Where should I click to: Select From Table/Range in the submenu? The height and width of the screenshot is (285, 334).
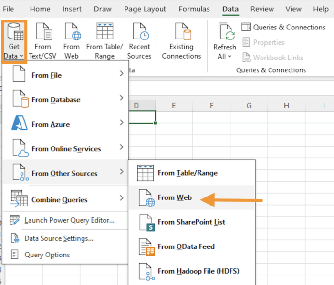pos(192,173)
